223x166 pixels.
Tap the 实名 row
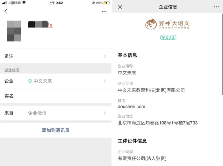point(56,96)
